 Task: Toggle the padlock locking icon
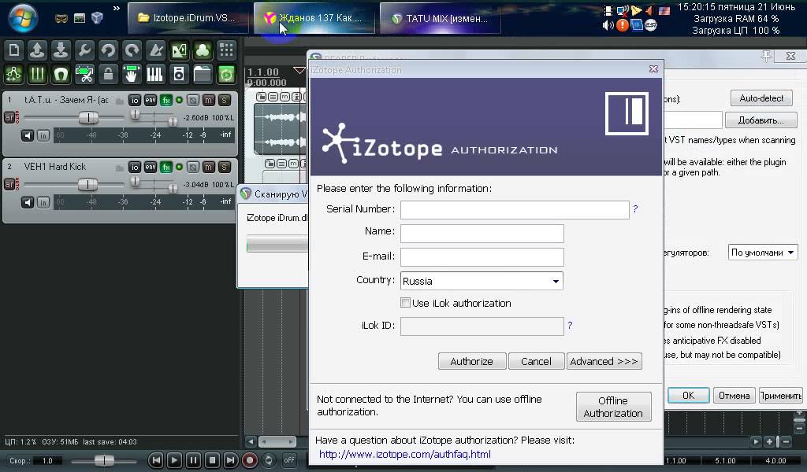[x=108, y=75]
